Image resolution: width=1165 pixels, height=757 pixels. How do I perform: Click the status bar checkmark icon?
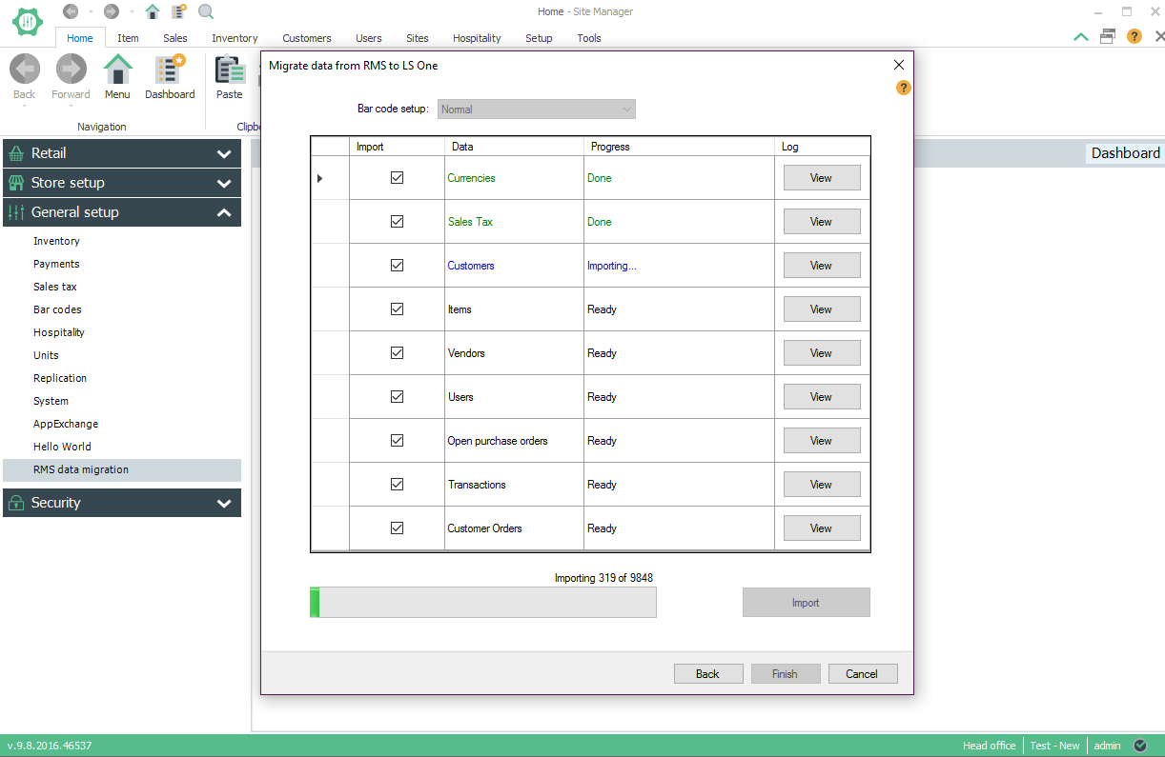pyautogui.click(x=1140, y=746)
